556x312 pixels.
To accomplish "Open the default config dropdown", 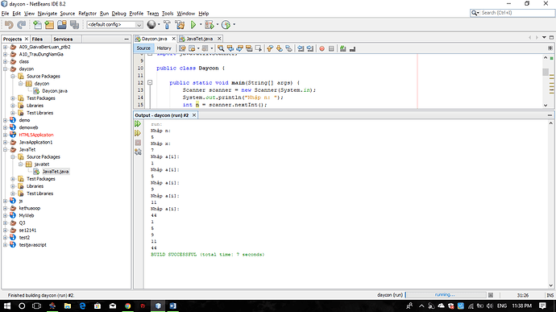I will coord(114,24).
